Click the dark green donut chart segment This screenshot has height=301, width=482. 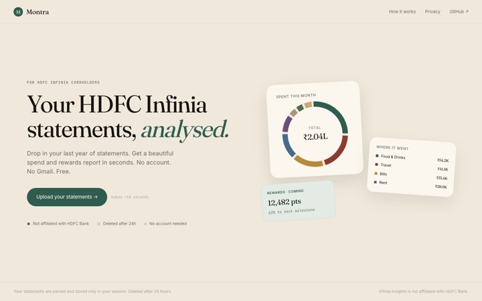[x=334, y=115]
